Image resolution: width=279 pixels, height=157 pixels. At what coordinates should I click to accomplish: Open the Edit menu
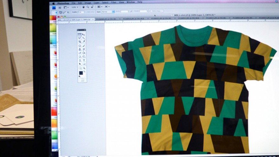click(80, 3)
